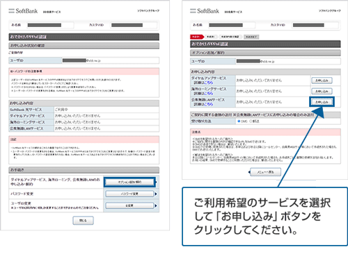Click the arrow icon beside the パスワード変更 button
Screen dimensions: 348x254
coord(156,194)
